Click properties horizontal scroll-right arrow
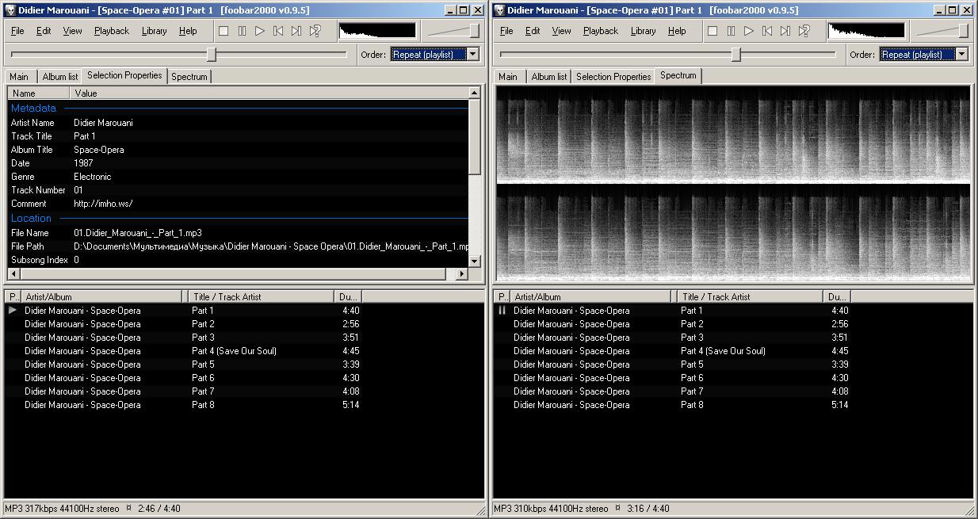The image size is (978, 519). (x=462, y=273)
